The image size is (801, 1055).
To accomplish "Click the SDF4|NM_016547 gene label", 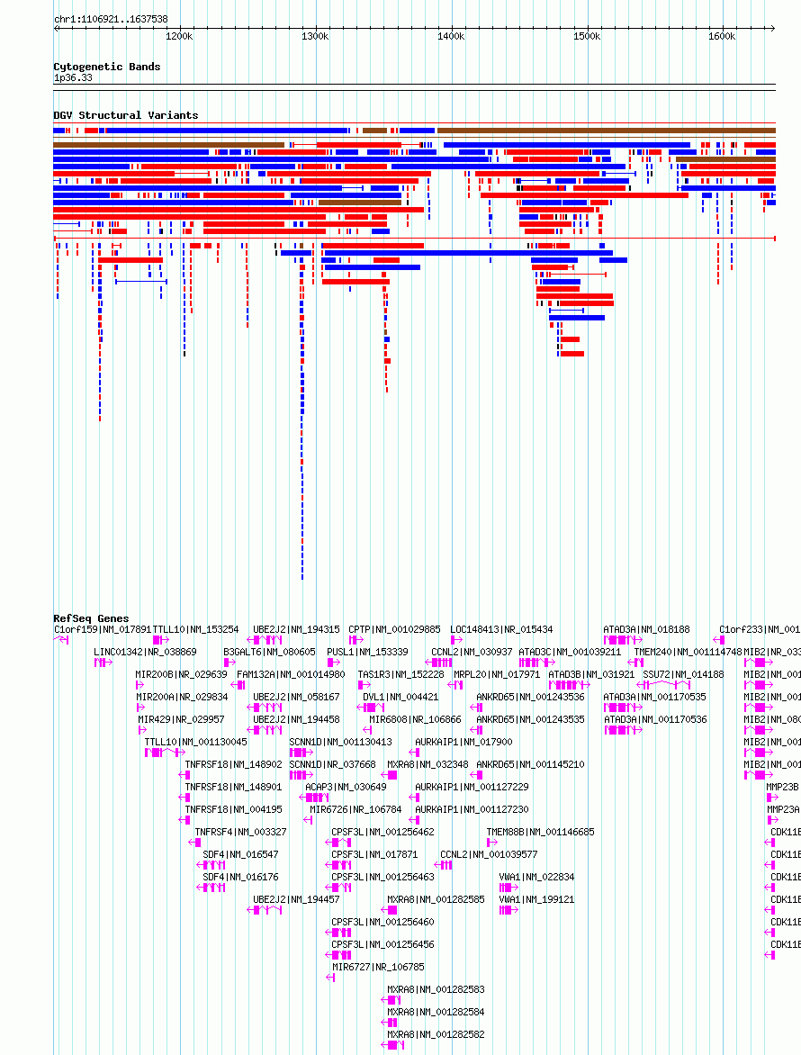I will (241, 854).
